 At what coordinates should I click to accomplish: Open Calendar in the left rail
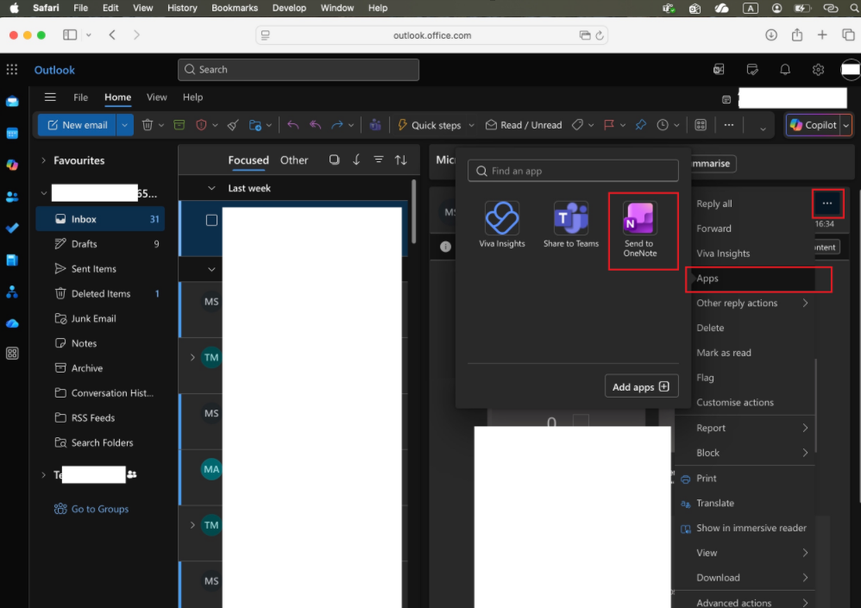point(12,134)
